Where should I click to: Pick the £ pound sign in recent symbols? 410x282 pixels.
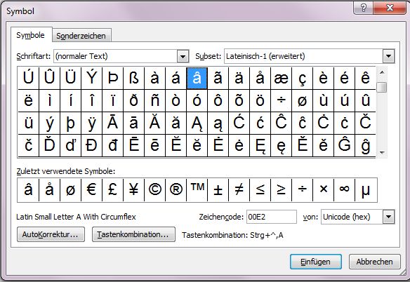coord(112,189)
